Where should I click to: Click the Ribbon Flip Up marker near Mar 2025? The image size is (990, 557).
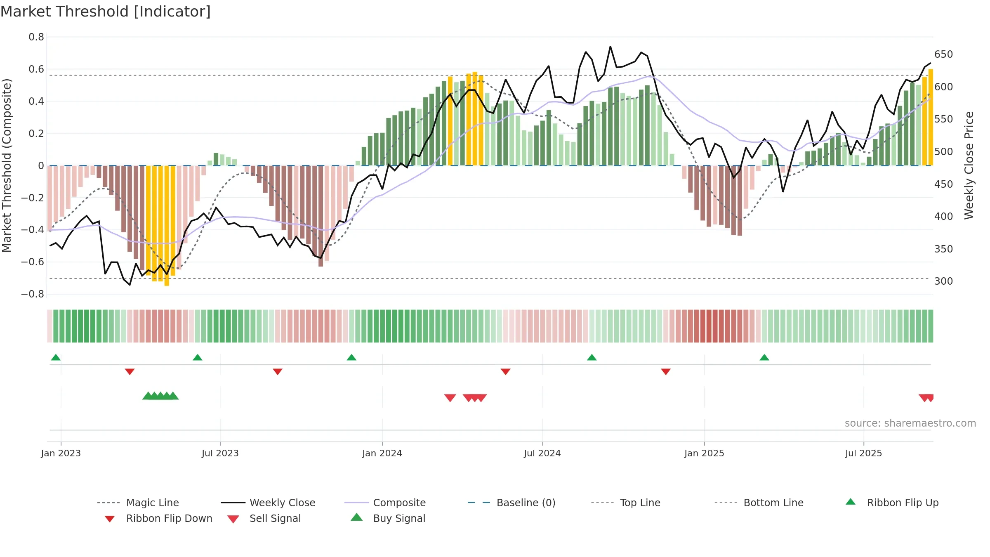click(x=764, y=357)
